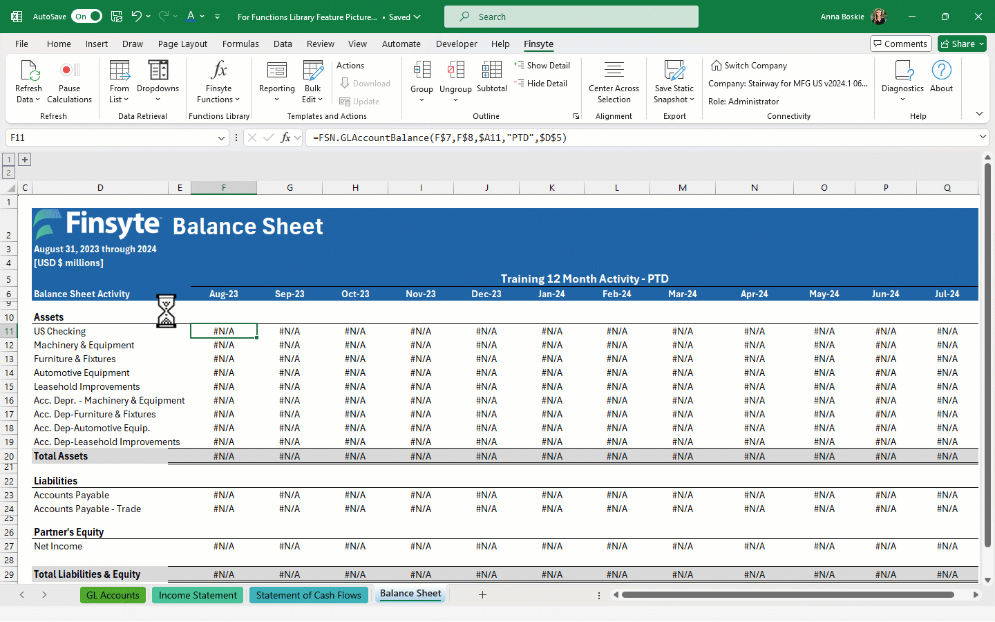Select outline level 2 button
995x622 pixels.
tap(9, 173)
